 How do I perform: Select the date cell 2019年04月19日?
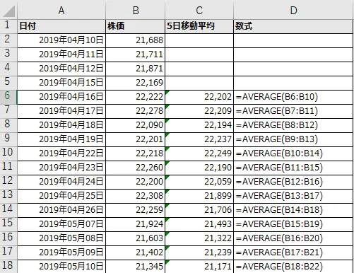pyautogui.click(x=61, y=139)
